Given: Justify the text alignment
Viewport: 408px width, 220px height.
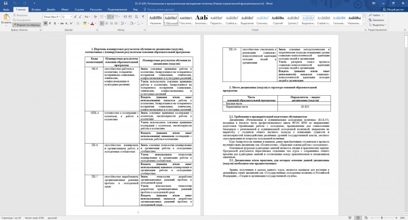Looking at the screenshot, I should 116,23.
